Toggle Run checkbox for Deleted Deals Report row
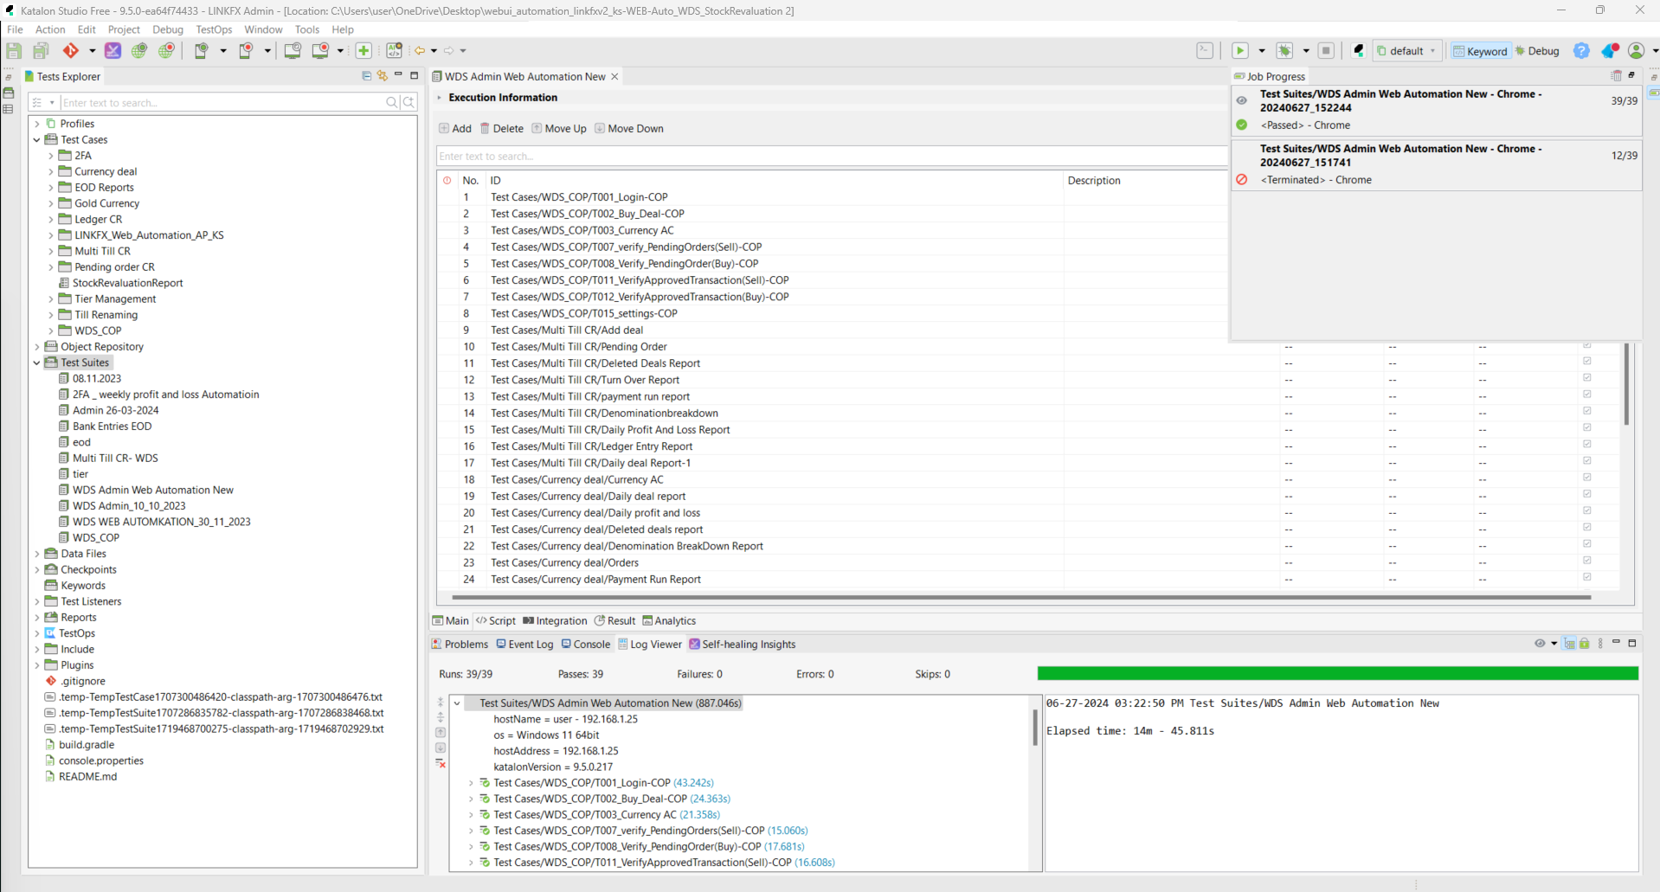This screenshot has width=1660, height=892. tap(1587, 361)
